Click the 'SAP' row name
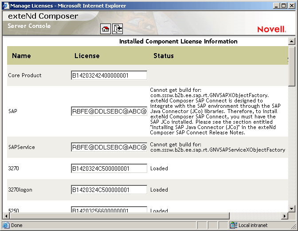 (13, 111)
